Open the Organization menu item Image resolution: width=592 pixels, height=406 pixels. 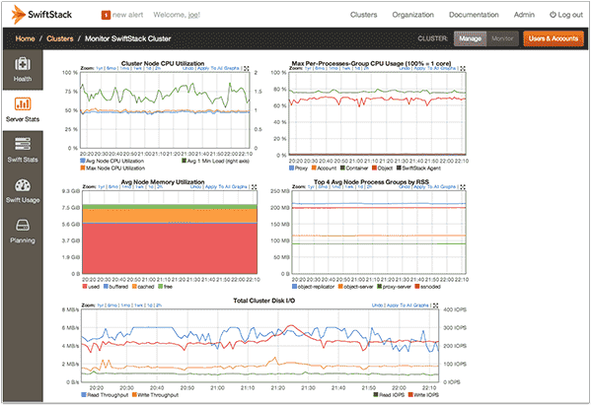412,15
